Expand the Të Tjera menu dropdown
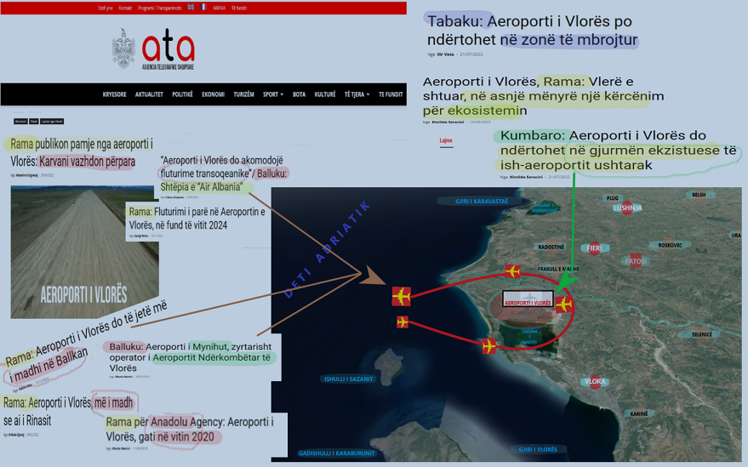The image size is (748, 467). click(357, 94)
